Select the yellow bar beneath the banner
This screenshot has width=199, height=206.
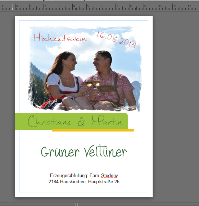click(x=93, y=130)
